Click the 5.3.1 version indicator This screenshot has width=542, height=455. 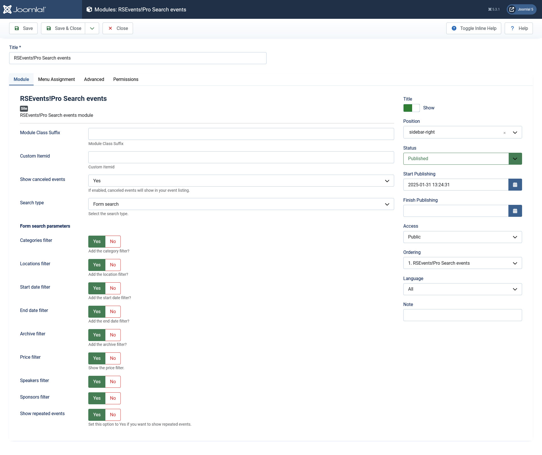(x=494, y=9)
